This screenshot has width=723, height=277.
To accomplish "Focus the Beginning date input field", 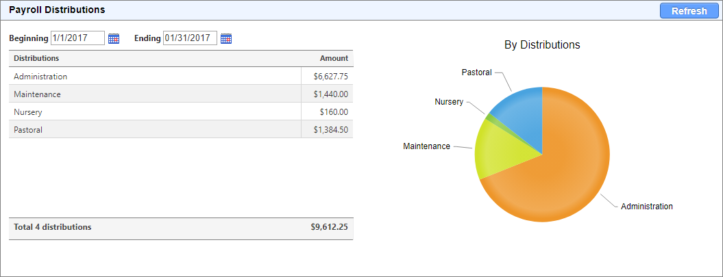I will 77,38.
